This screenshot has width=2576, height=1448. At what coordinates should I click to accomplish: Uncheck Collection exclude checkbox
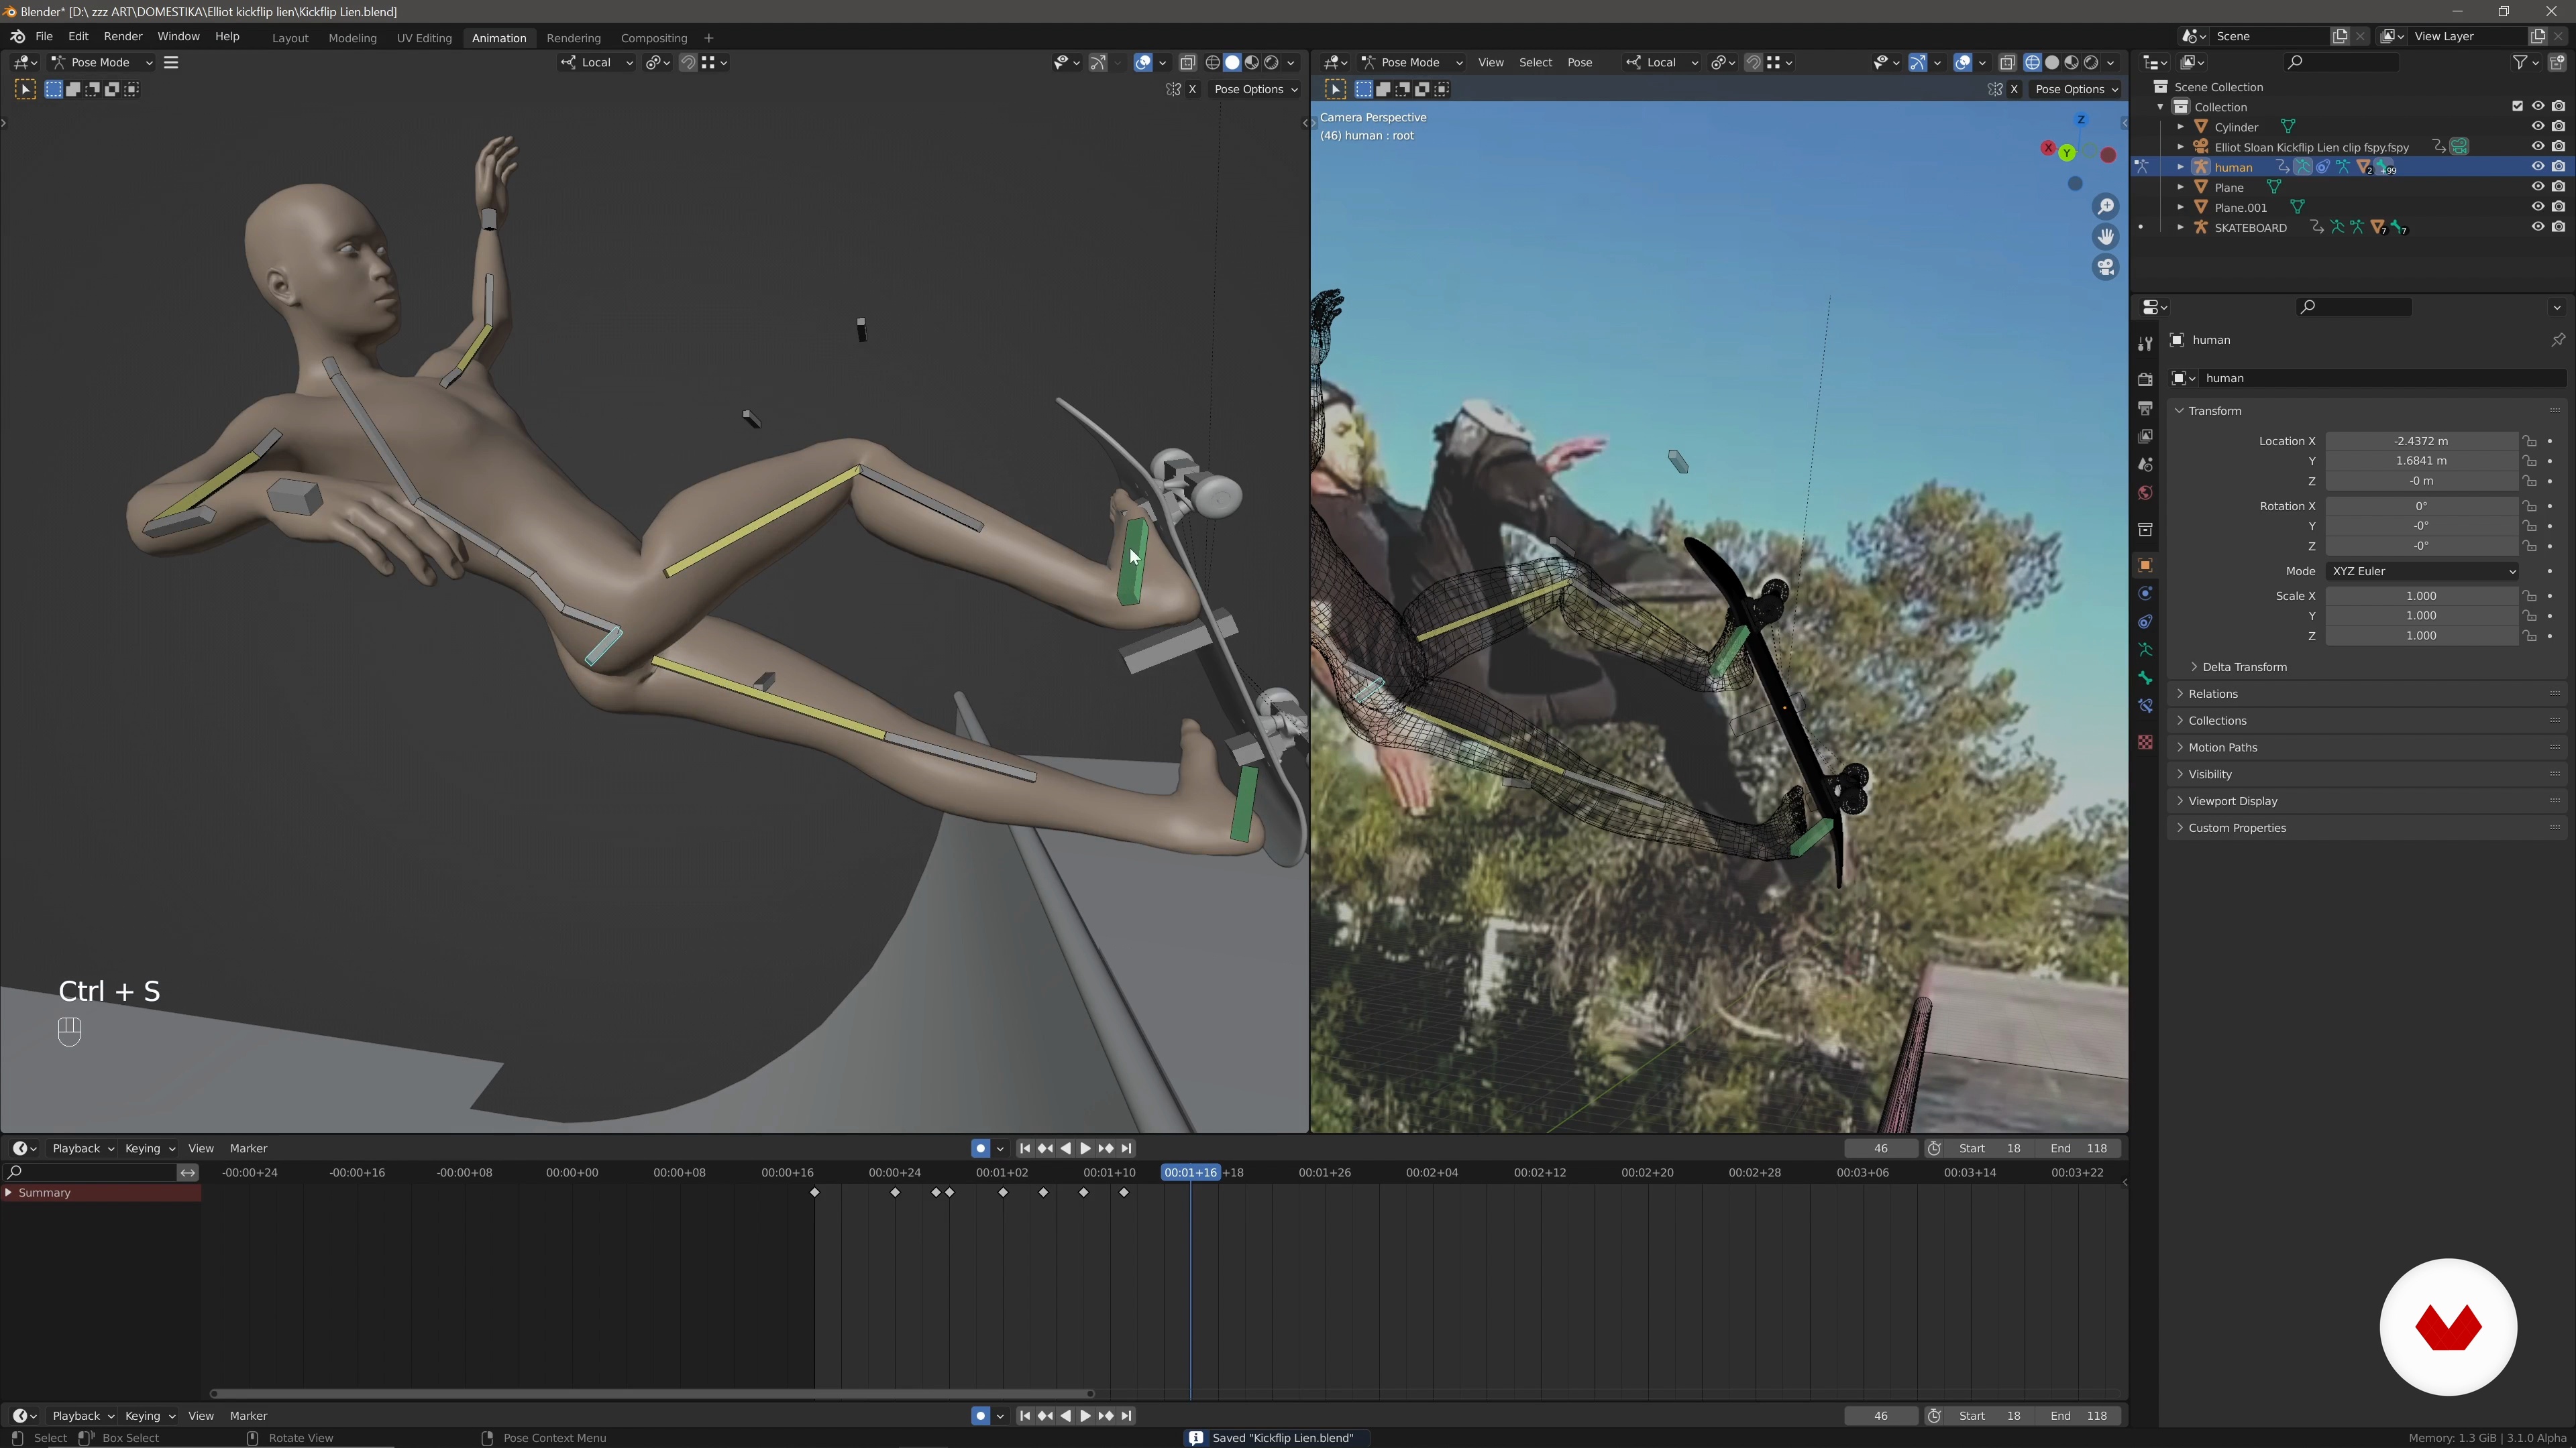pos(2517,106)
